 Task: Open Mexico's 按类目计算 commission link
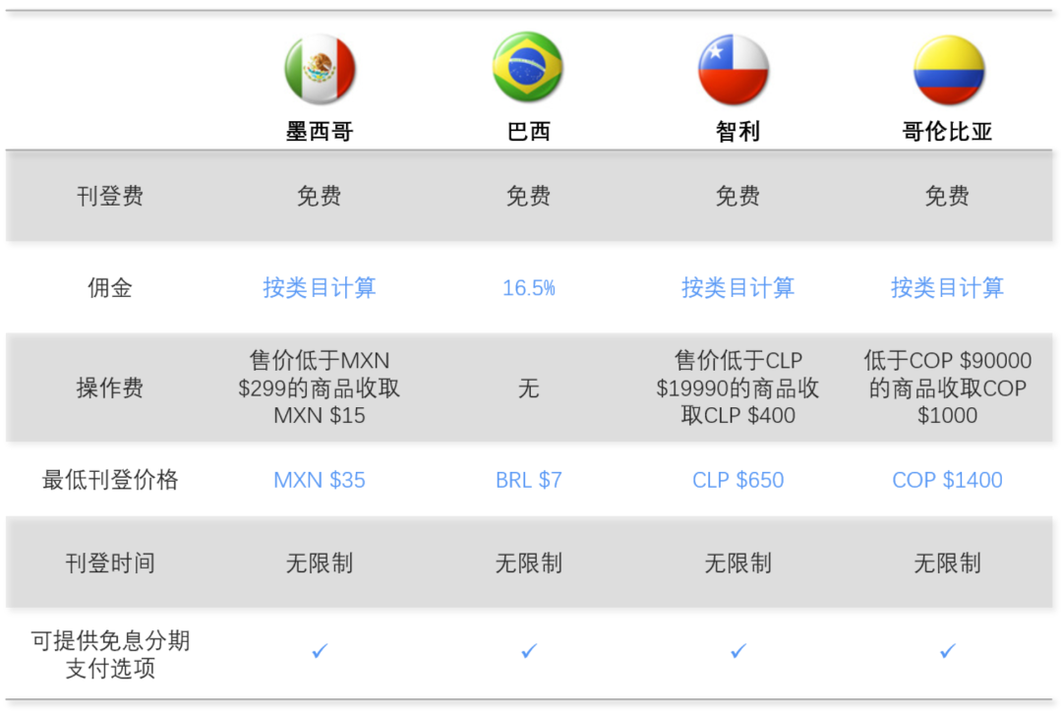pyautogui.click(x=320, y=288)
